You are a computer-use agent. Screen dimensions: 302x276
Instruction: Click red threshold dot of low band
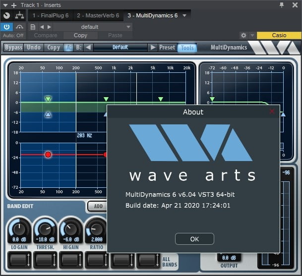(x=48, y=155)
